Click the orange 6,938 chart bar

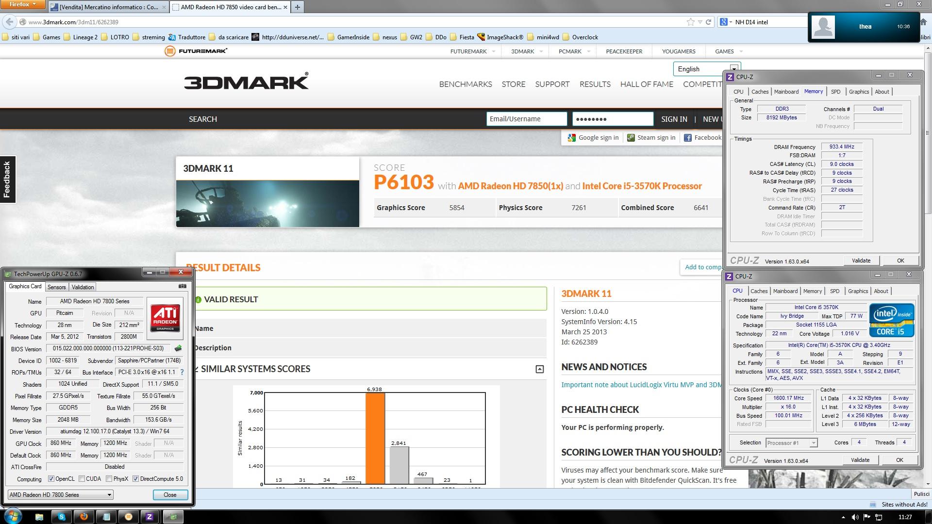pos(375,438)
